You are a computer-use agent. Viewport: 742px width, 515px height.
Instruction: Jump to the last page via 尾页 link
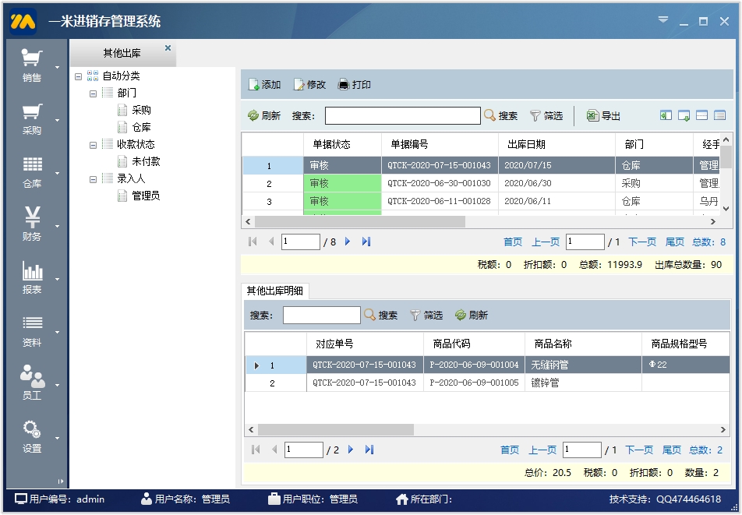[x=675, y=242]
